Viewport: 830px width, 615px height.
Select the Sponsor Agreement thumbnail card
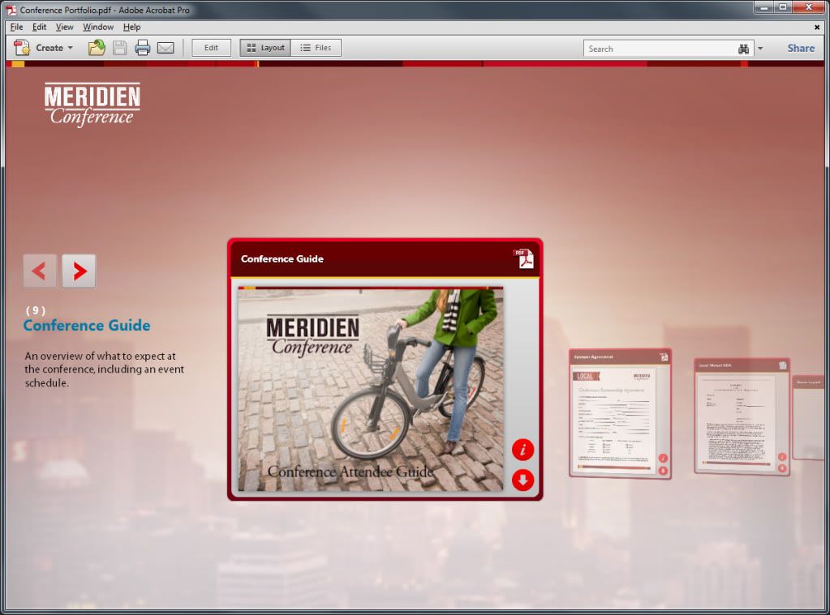pyautogui.click(x=620, y=413)
